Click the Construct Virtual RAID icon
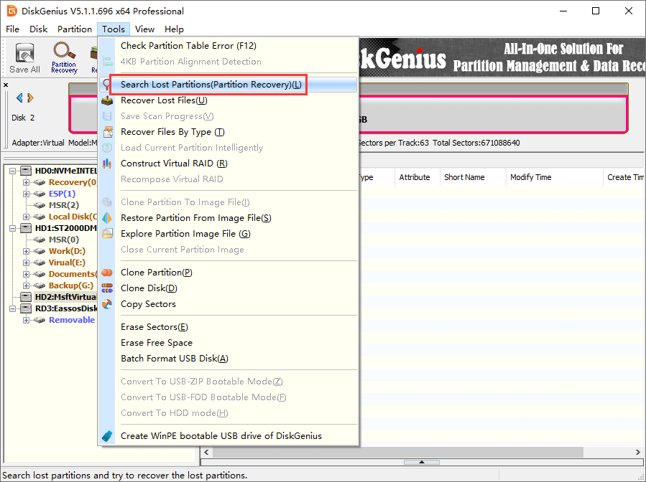Image resolution: width=646 pixels, height=482 pixels. click(x=108, y=164)
